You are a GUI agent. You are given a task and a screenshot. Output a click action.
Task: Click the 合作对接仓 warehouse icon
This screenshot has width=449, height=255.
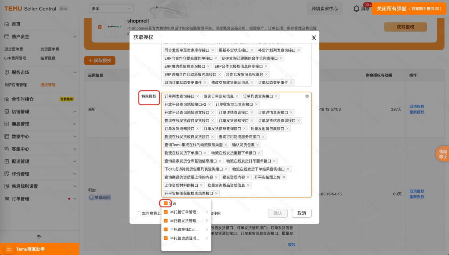pos(7,99)
